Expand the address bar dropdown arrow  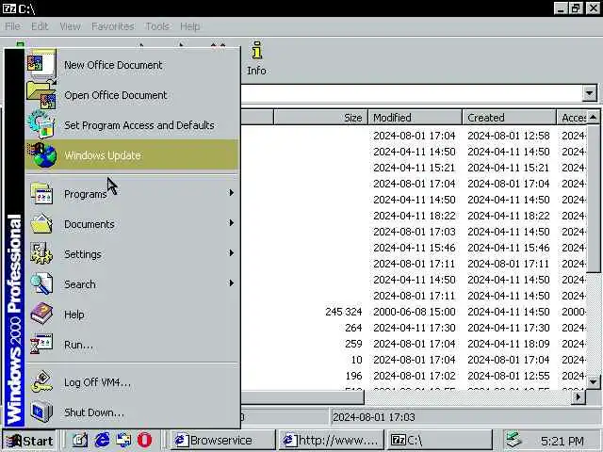click(590, 93)
